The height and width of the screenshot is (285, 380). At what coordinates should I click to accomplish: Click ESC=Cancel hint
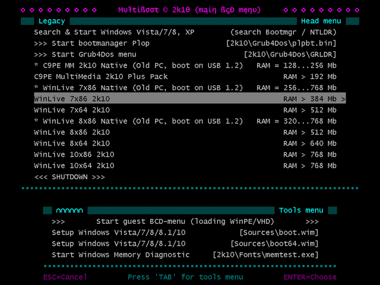coord(65,277)
